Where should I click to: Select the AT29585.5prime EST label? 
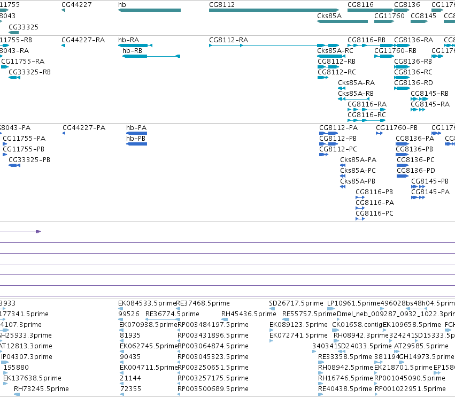[421, 346]
